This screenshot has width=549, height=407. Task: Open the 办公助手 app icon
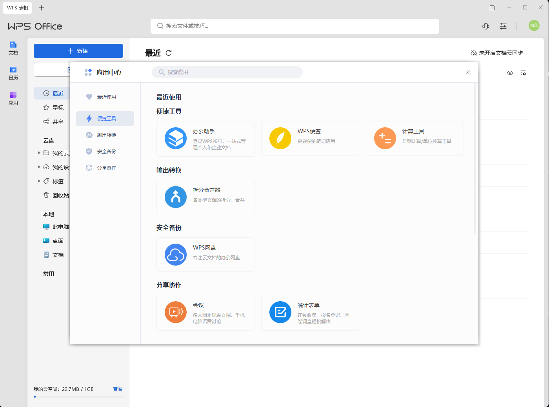176,138
